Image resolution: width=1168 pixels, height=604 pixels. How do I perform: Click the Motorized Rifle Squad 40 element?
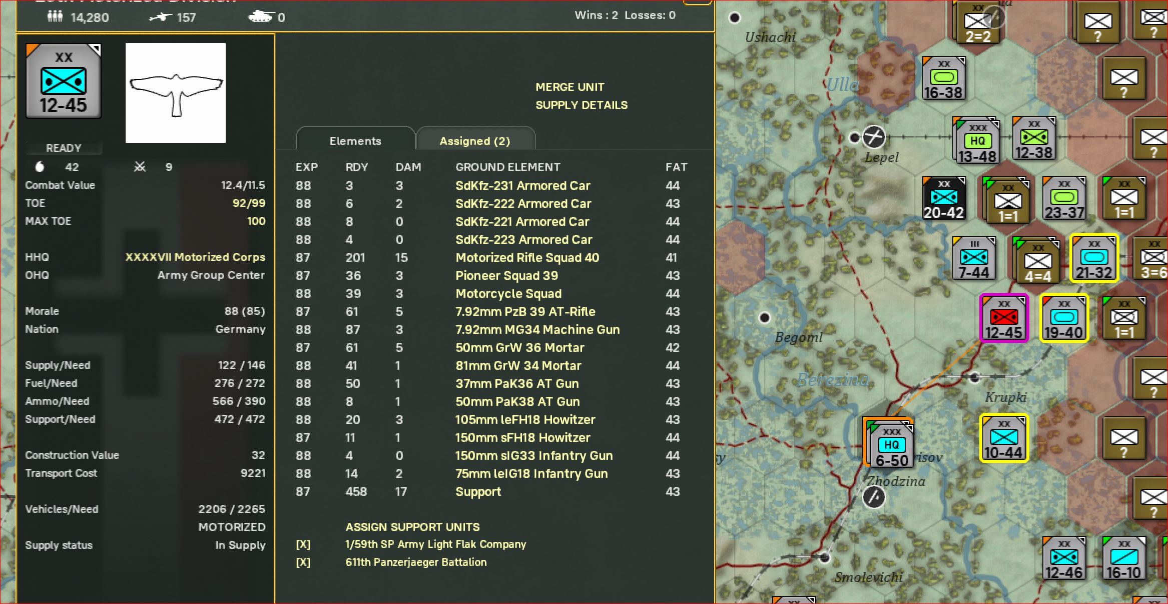(527, 257)
